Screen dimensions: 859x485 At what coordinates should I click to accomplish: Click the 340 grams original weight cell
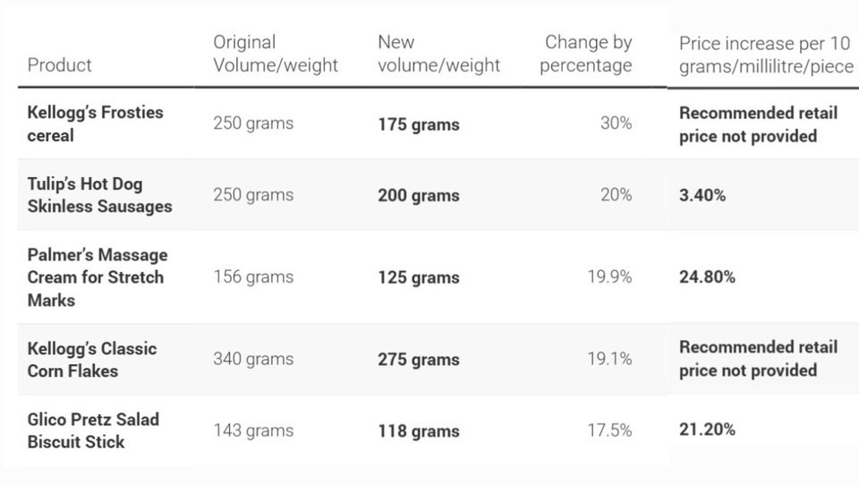[x=253, y=359]
